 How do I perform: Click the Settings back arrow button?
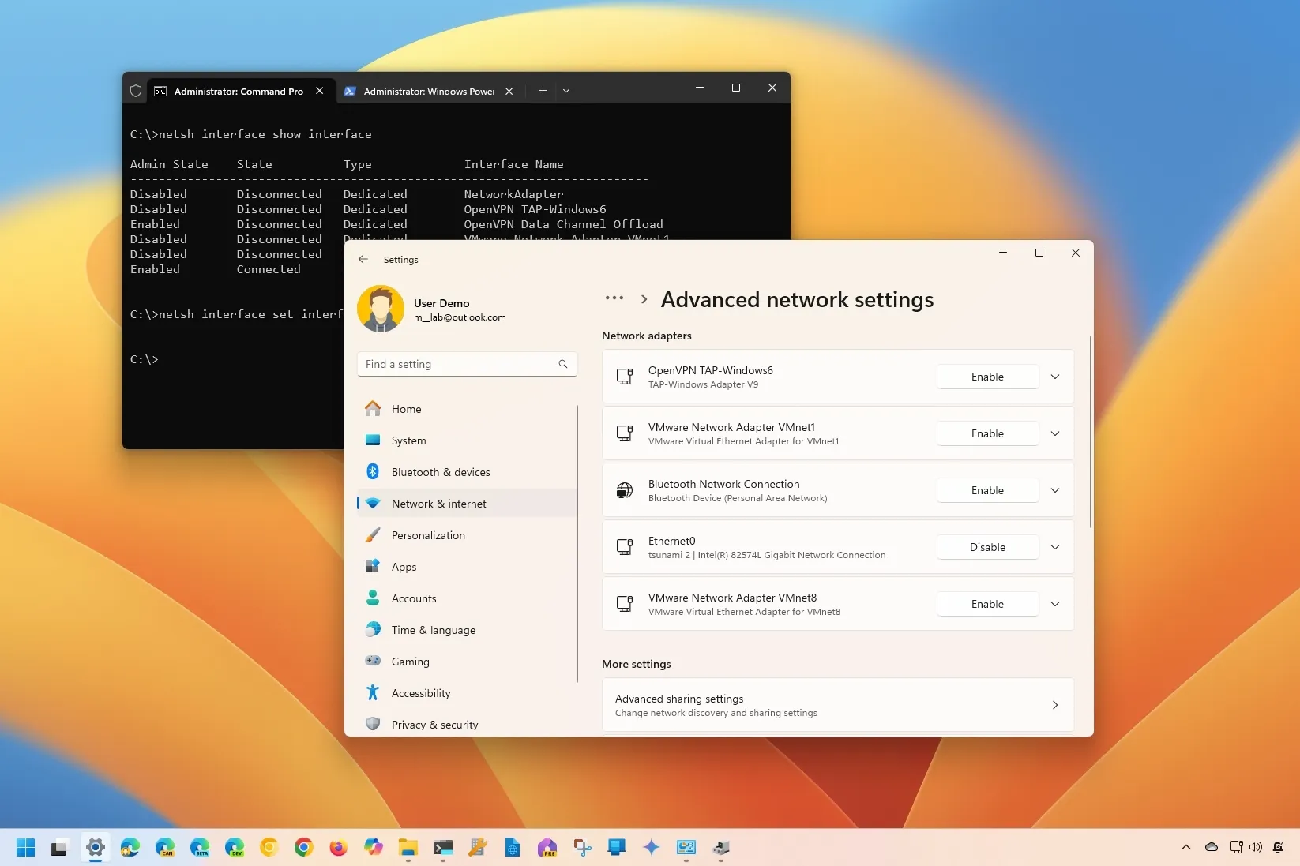363,259
